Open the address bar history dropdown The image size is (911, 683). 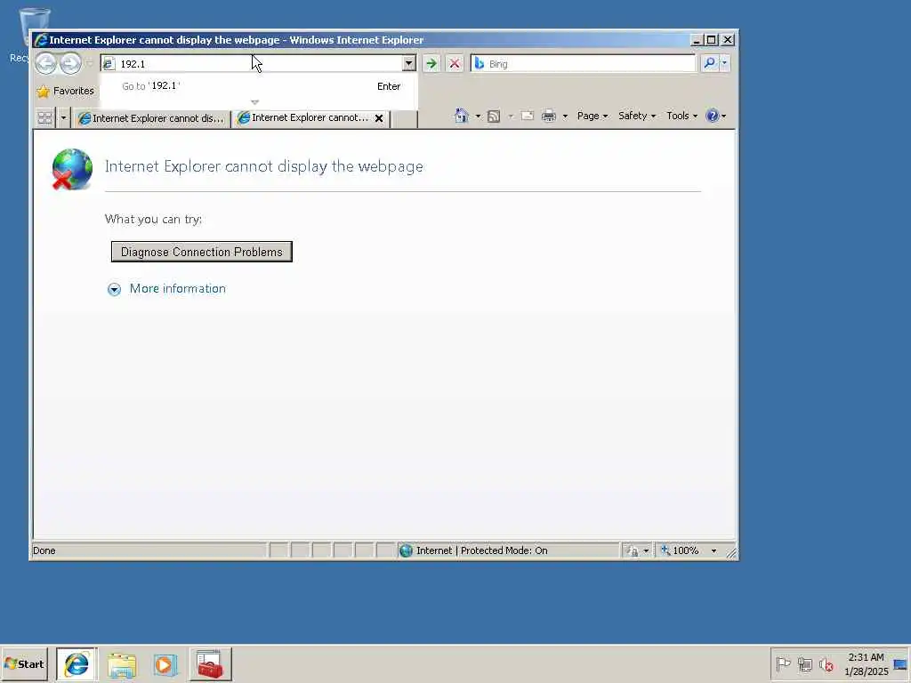click(x=409, y=63)
